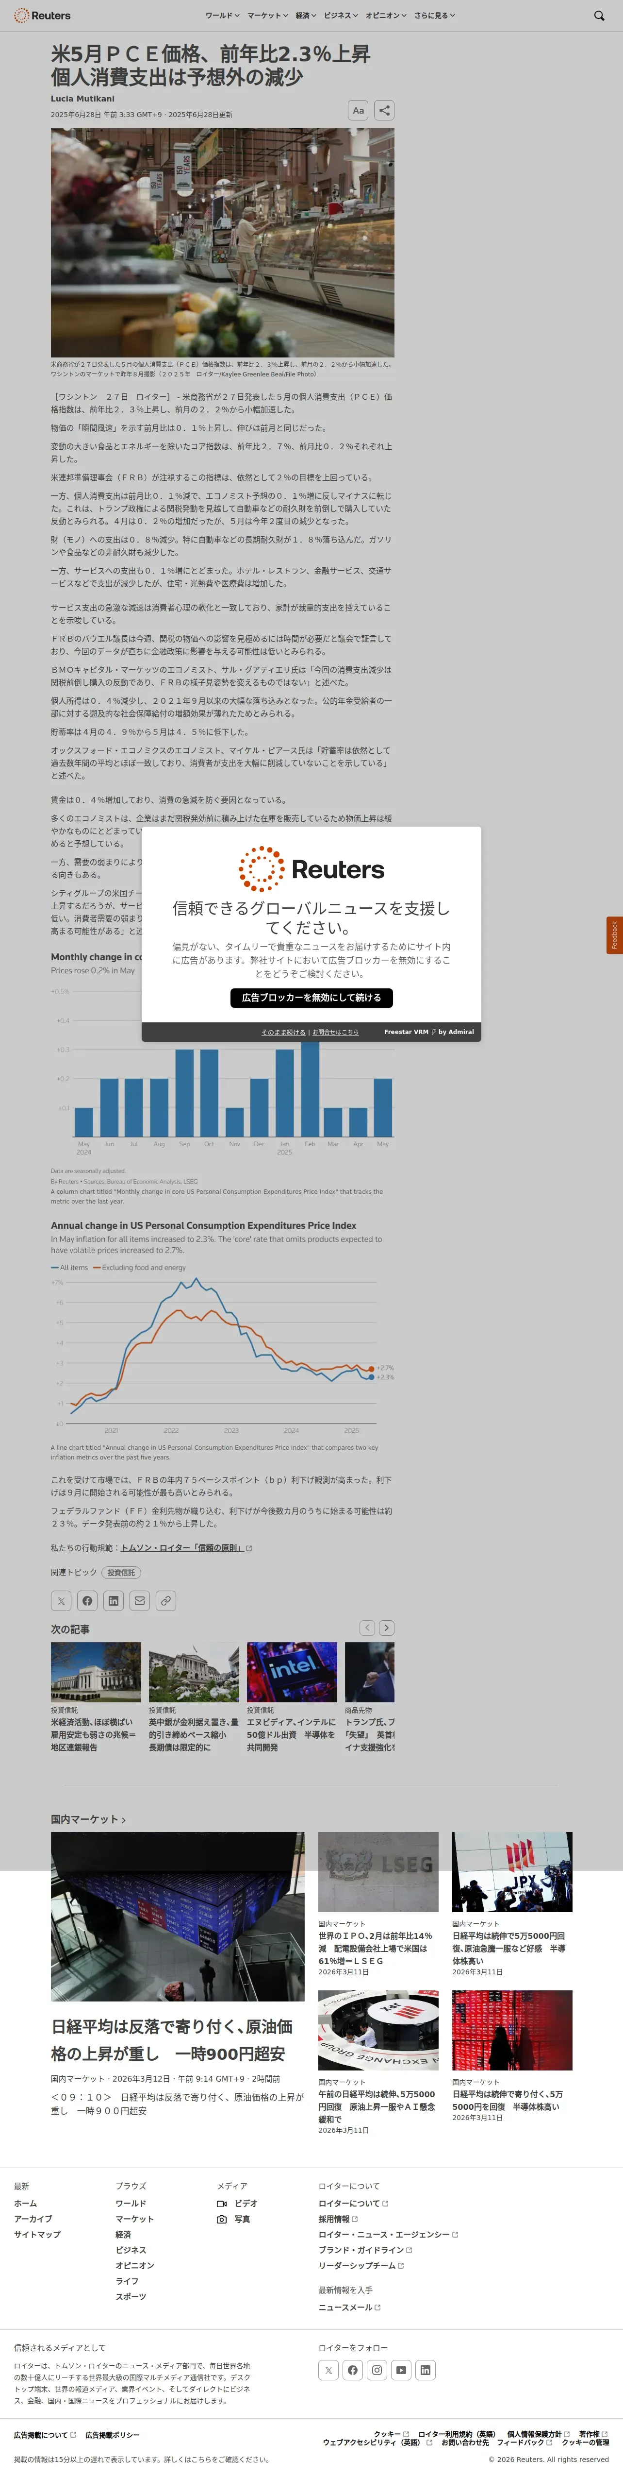Open the Reuters home logo in header

click(x=42, y=16)
